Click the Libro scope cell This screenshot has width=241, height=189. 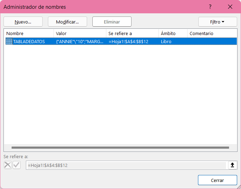(x=166, y=42)
